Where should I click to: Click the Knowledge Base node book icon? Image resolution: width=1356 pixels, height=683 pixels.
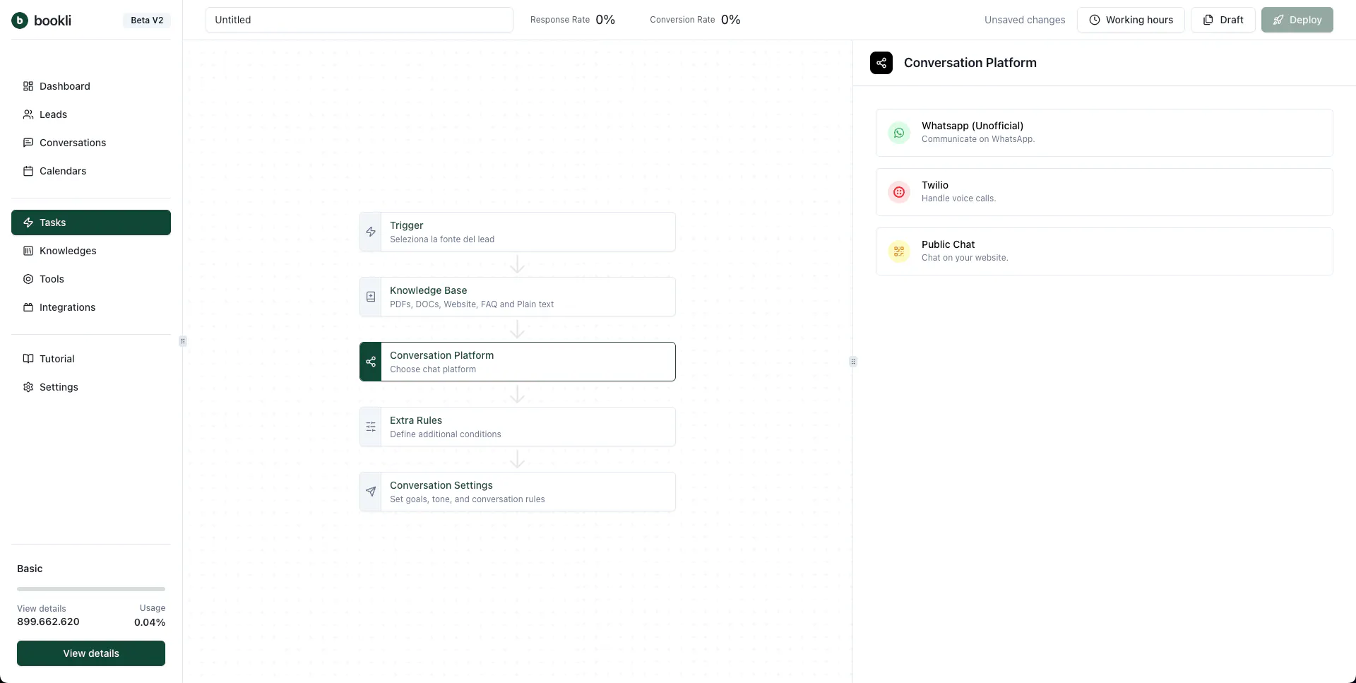[371, 297]
